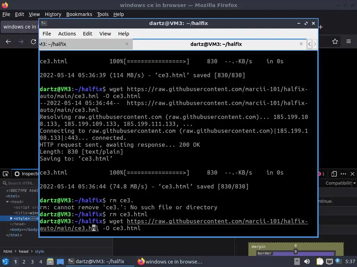
Task: Select the body node in inspector
Action: pos(24,229)
